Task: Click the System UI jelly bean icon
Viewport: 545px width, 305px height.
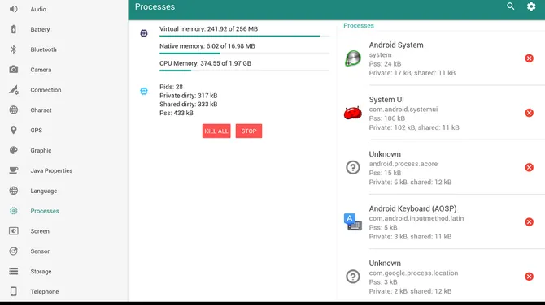Action: click(x=353, y=113)
